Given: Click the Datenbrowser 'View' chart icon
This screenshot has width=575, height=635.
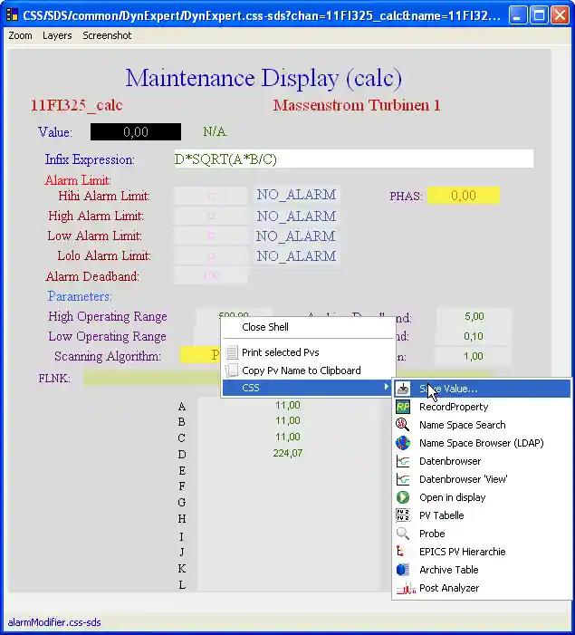Looking at the screenshot, I should coord(402,479).
